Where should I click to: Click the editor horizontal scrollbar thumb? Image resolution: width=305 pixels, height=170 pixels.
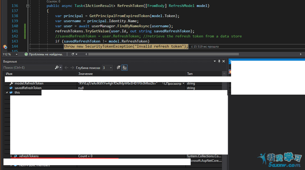(x=163, y=54)
